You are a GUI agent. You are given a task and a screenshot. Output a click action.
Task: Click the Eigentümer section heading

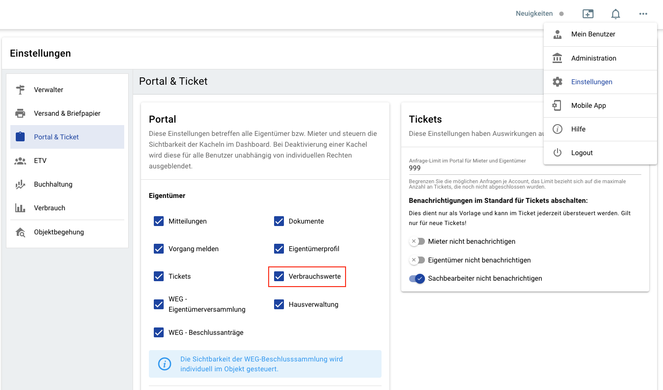(167, 195)
